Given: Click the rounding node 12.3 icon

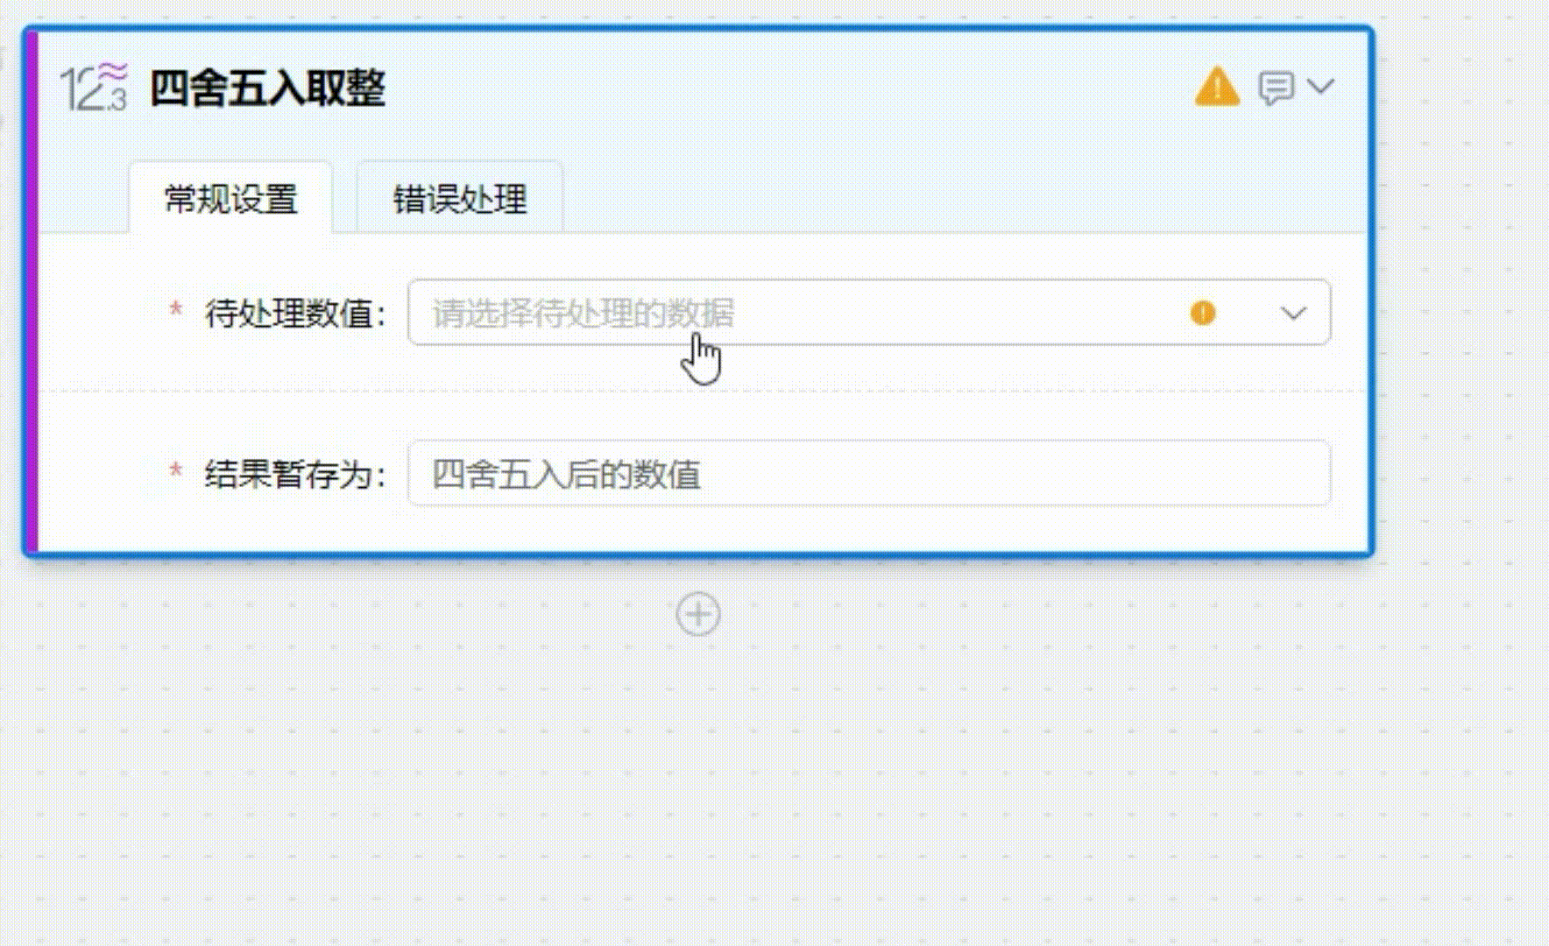Looking at the screenshot, I should (93, 87).
